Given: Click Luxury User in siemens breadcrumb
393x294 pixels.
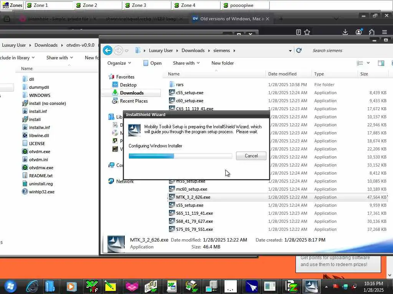Looking at the screenshot, I should tap(161, 51).
